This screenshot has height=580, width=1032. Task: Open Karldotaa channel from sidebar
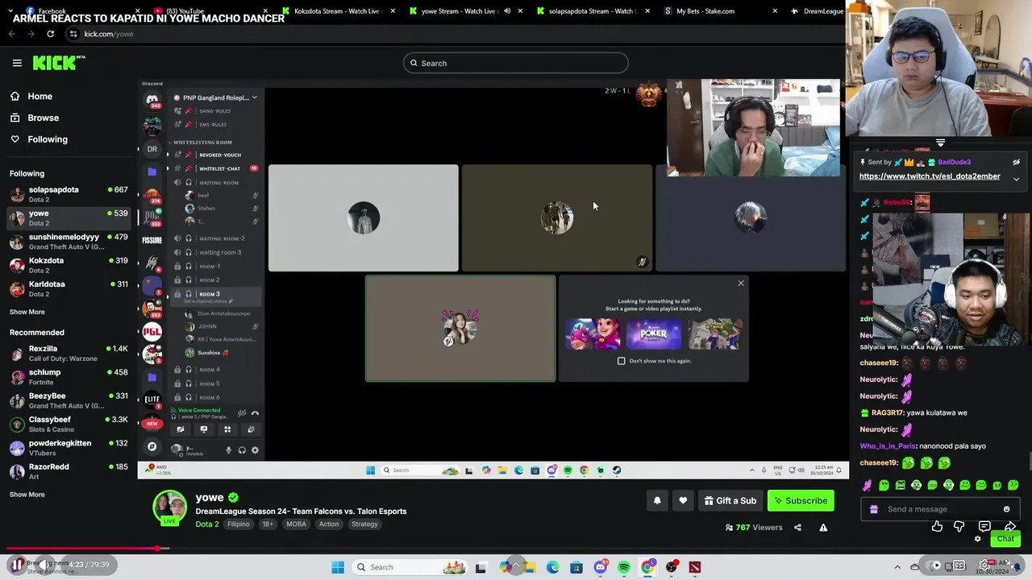(69, 288)
